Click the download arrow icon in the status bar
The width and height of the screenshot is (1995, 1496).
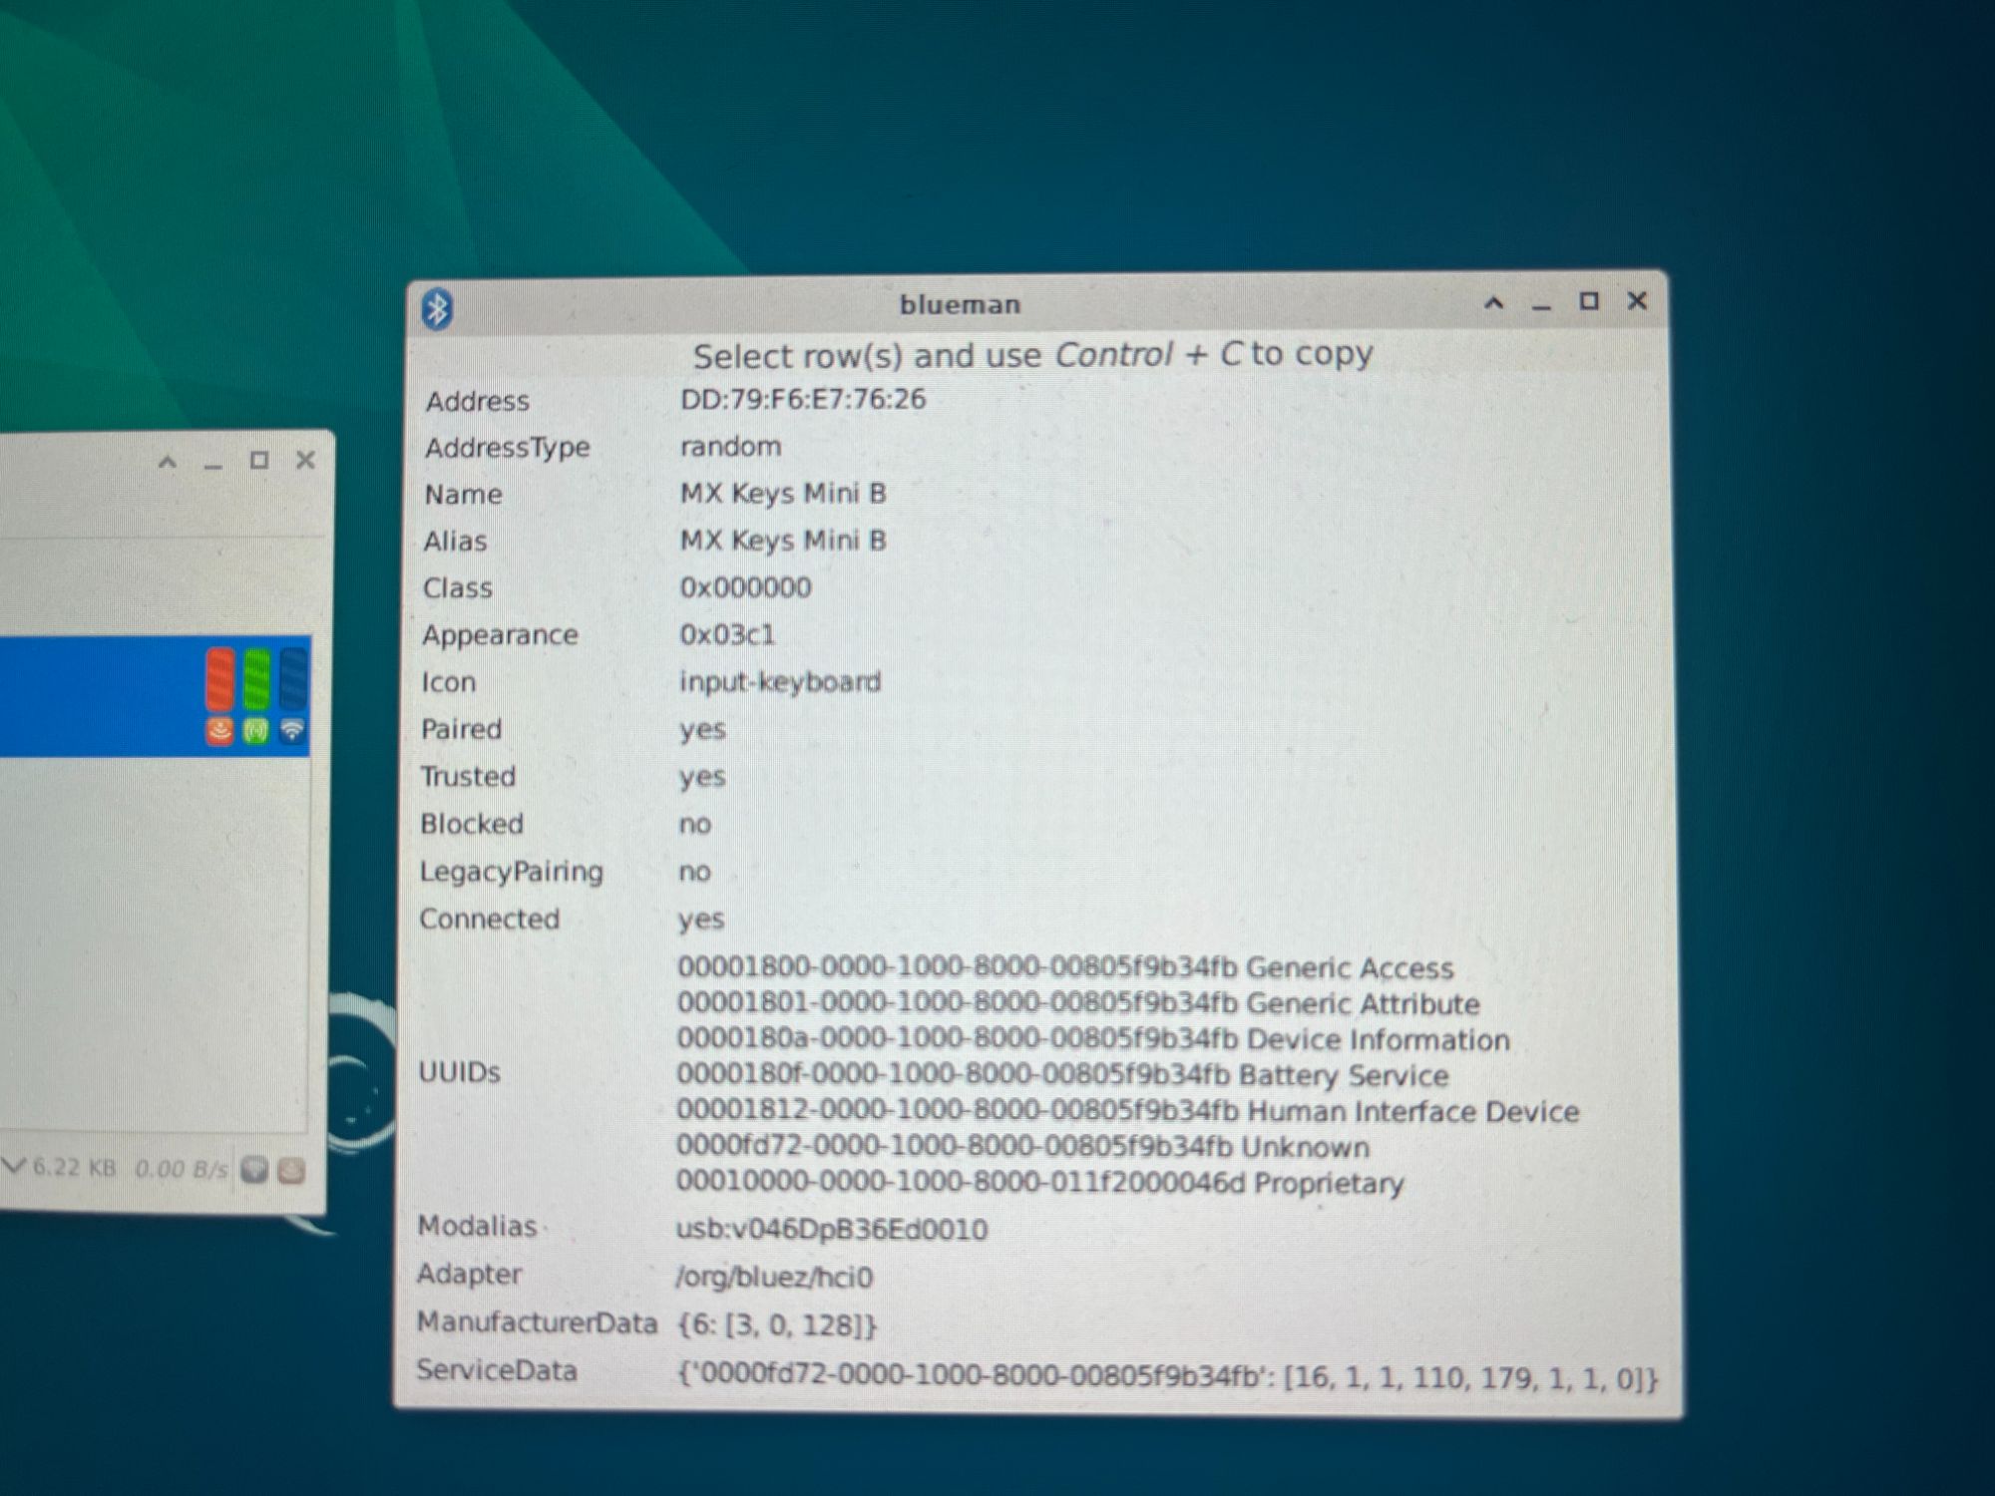click(13, 1165)
